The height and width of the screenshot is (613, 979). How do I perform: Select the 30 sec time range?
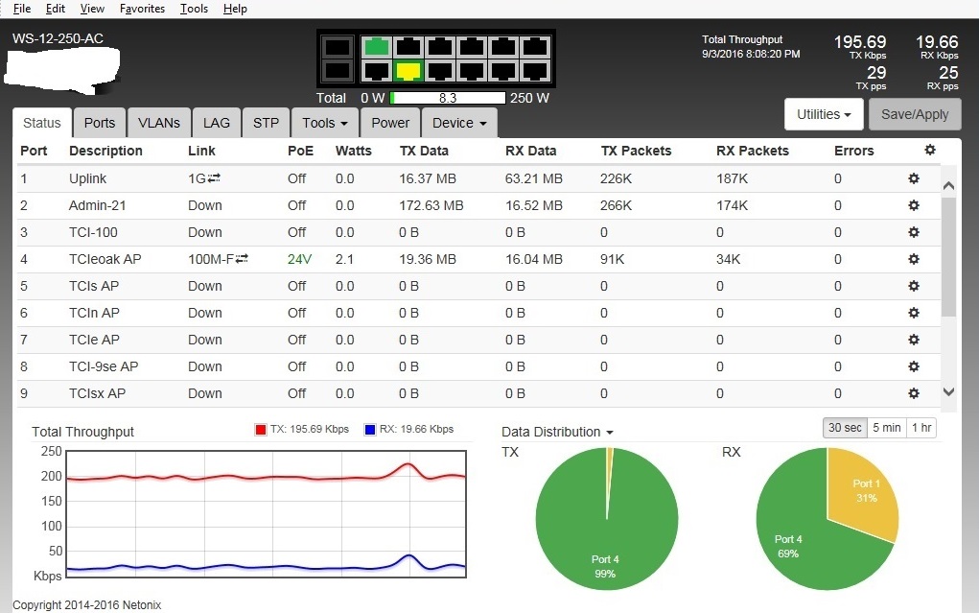click(844, 428)
